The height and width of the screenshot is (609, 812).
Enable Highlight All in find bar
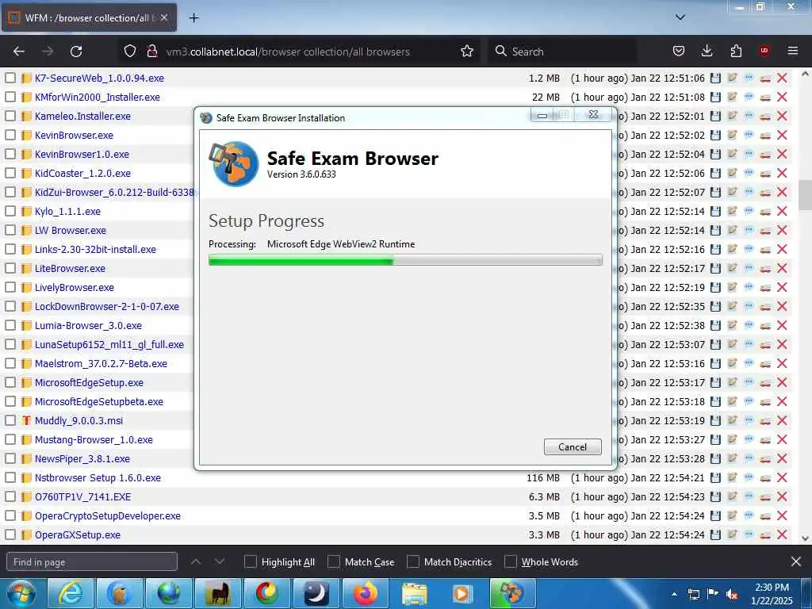tap(250, 562)
